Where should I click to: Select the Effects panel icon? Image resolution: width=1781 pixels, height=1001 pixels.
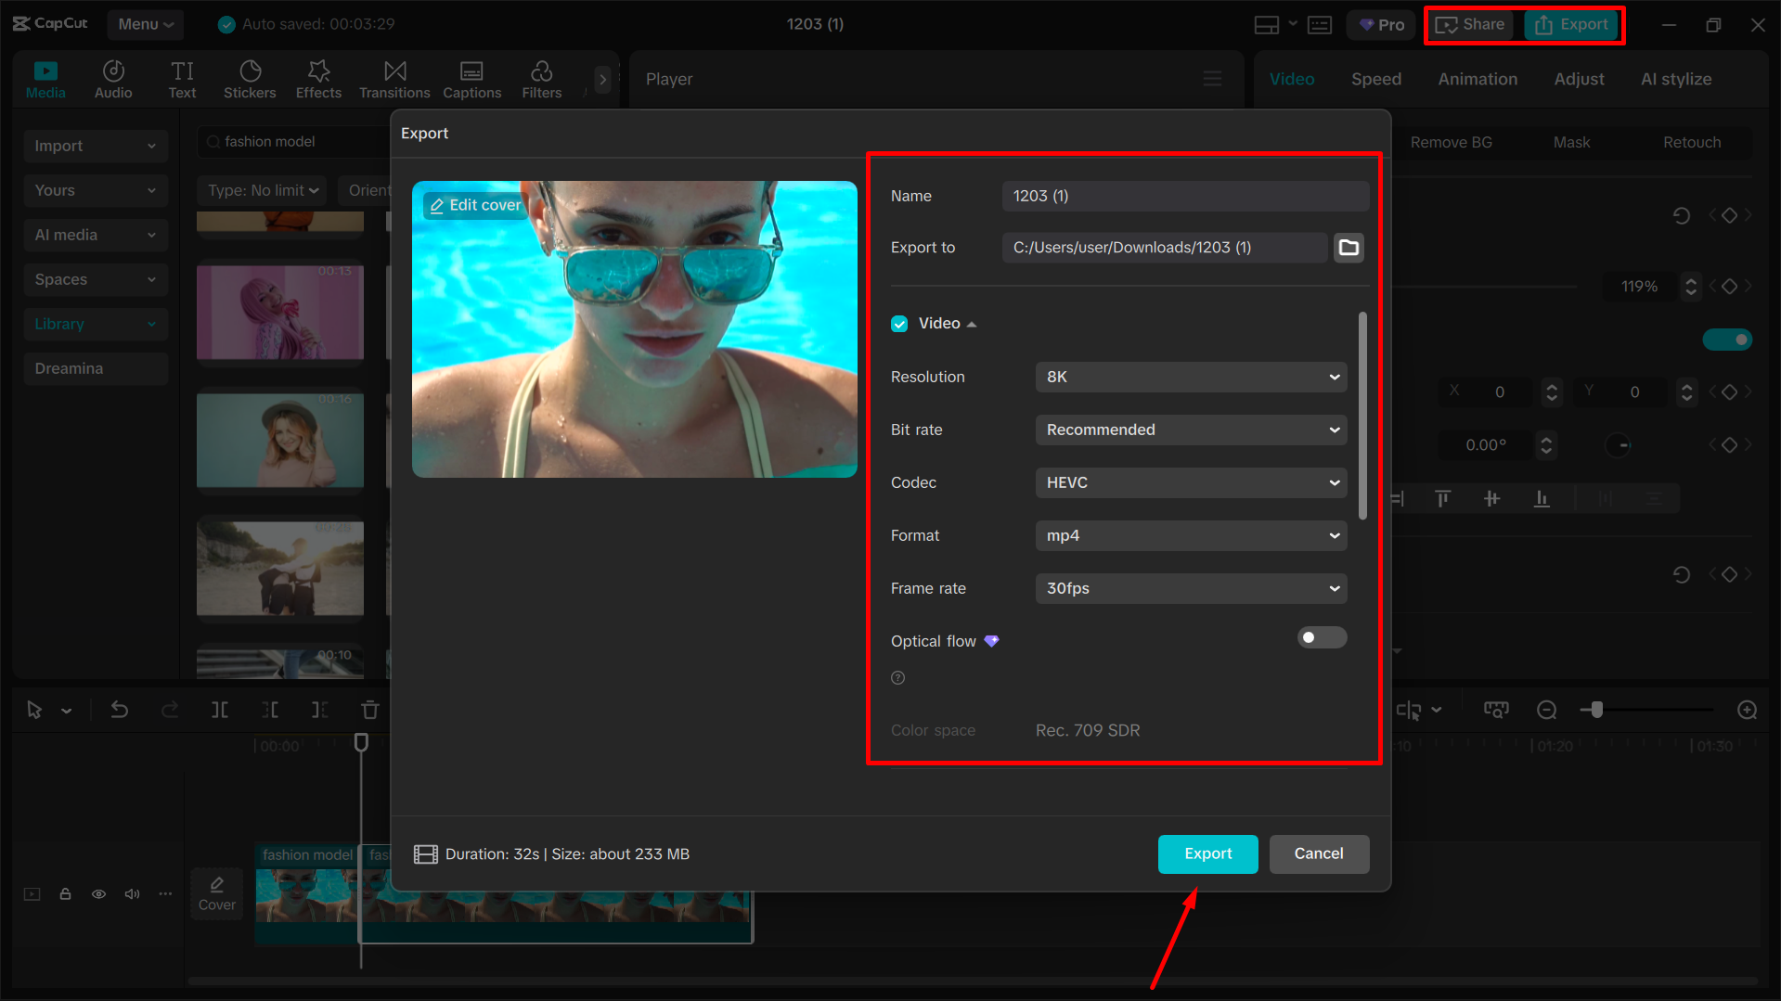click(317, 78)
